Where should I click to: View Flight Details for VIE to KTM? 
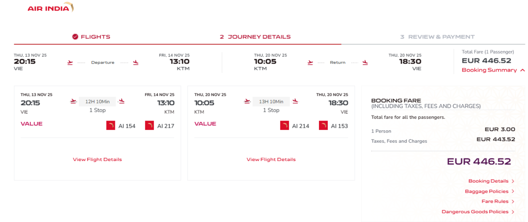[x=97, y=160]
